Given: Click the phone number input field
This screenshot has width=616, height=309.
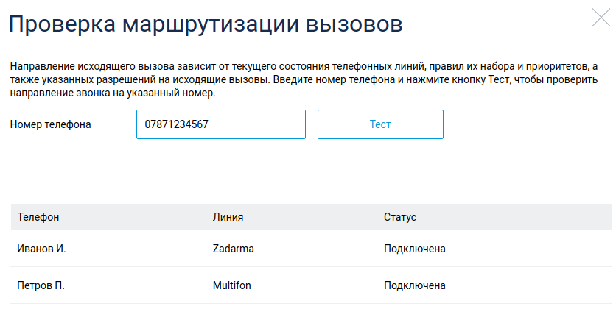Looking at the screenshot, I should [220, 124].
